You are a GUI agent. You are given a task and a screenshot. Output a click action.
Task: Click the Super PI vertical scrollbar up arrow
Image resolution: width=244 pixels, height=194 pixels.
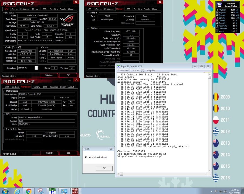[x=210, y=74]
